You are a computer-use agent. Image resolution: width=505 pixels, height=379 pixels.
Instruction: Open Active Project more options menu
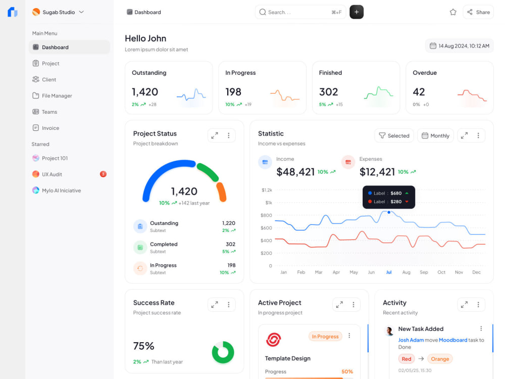coord(353,305)
